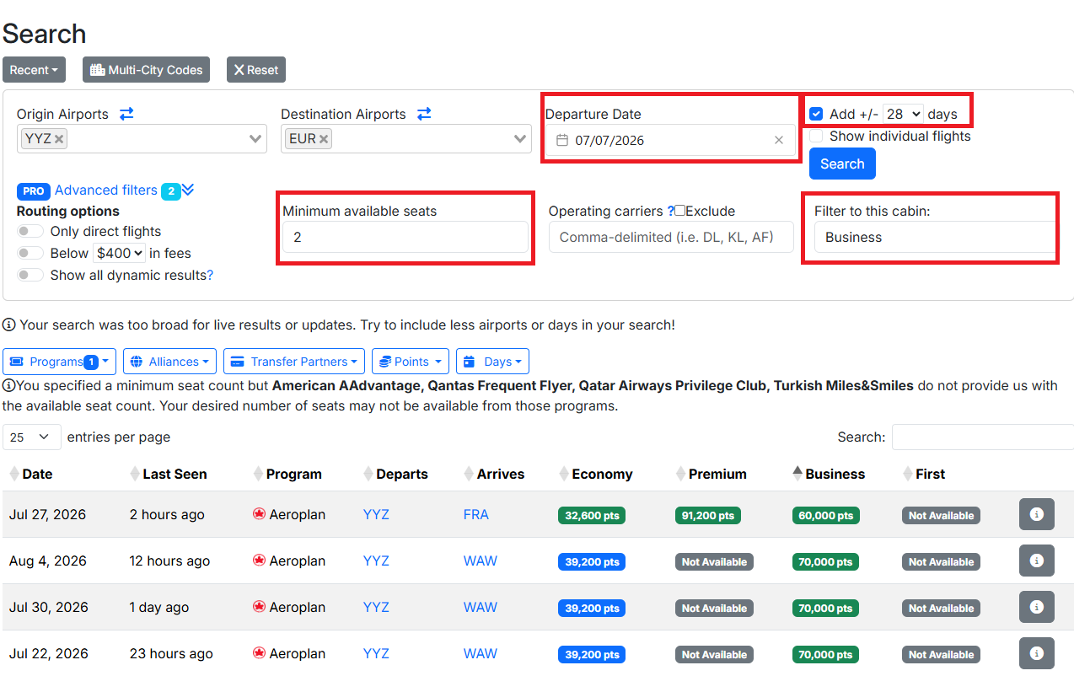This screenshot has width=1074, height=676.
Task: Click the Destination Airports swap arrows icon
Action: 424,114
